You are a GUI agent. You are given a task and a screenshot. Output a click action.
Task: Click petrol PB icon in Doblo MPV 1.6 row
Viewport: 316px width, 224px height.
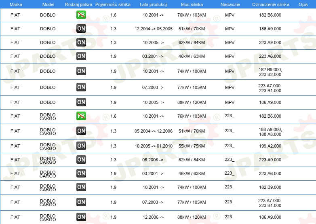[81, 15]
